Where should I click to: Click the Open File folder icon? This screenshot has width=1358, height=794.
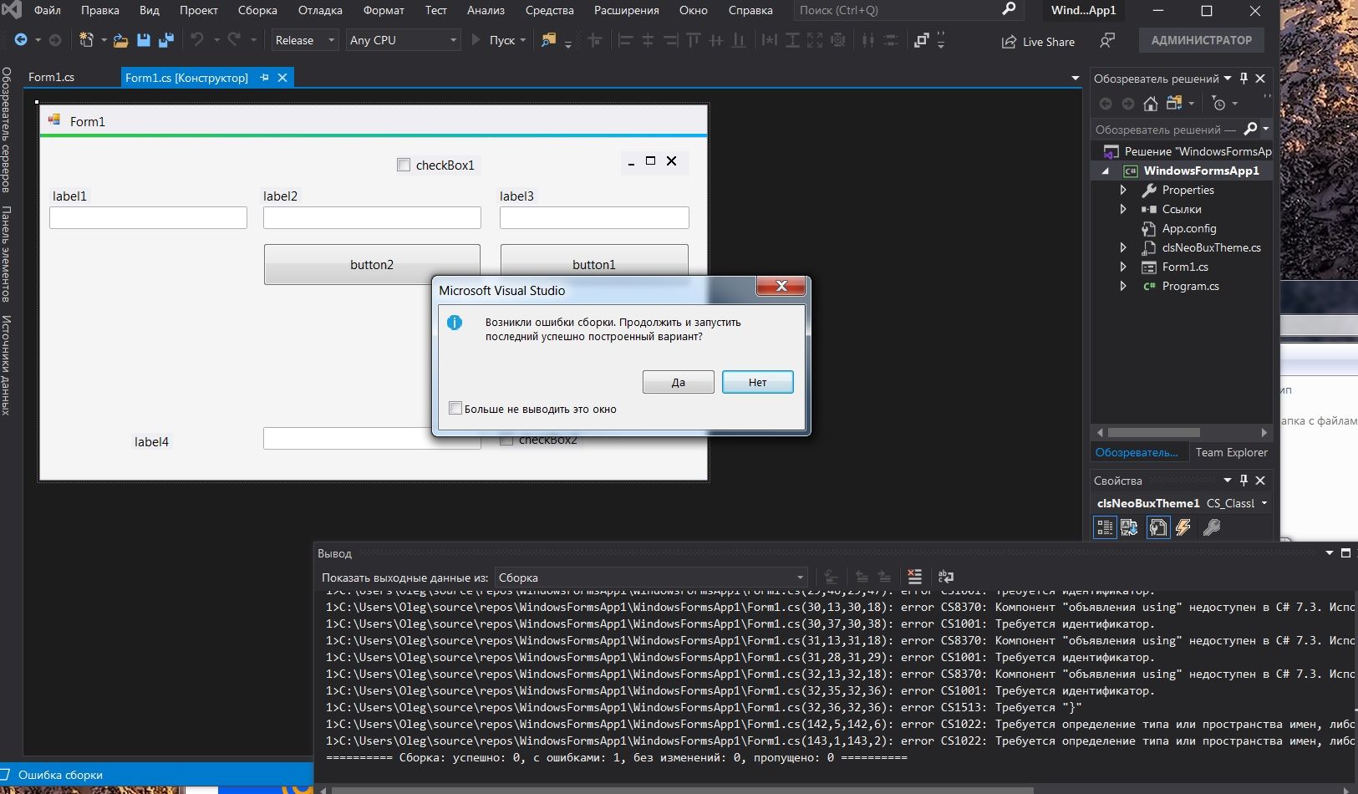[120, 40]
